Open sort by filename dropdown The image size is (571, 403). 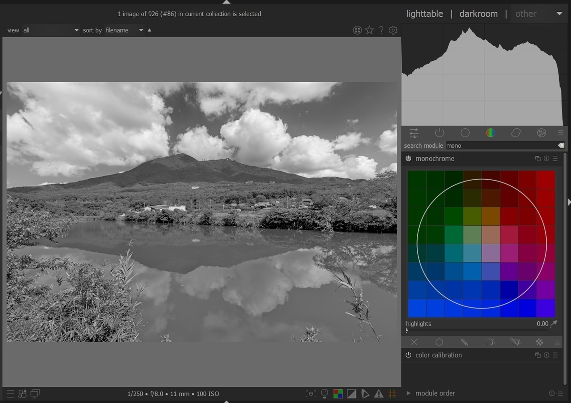click(x=125, y=30)
